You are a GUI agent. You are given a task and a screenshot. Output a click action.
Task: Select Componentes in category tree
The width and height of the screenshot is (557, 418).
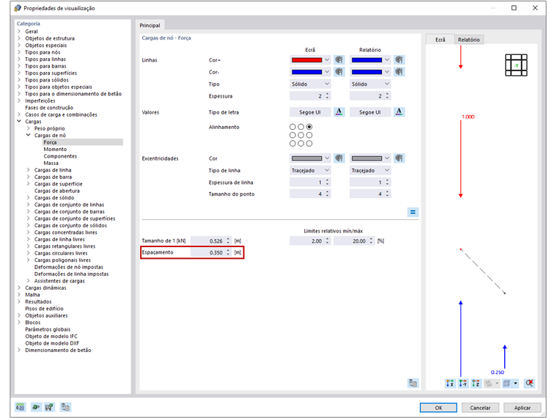point(60,156)
